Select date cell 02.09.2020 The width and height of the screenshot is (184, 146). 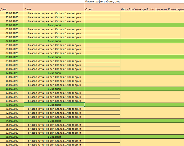tap(12, 33)
